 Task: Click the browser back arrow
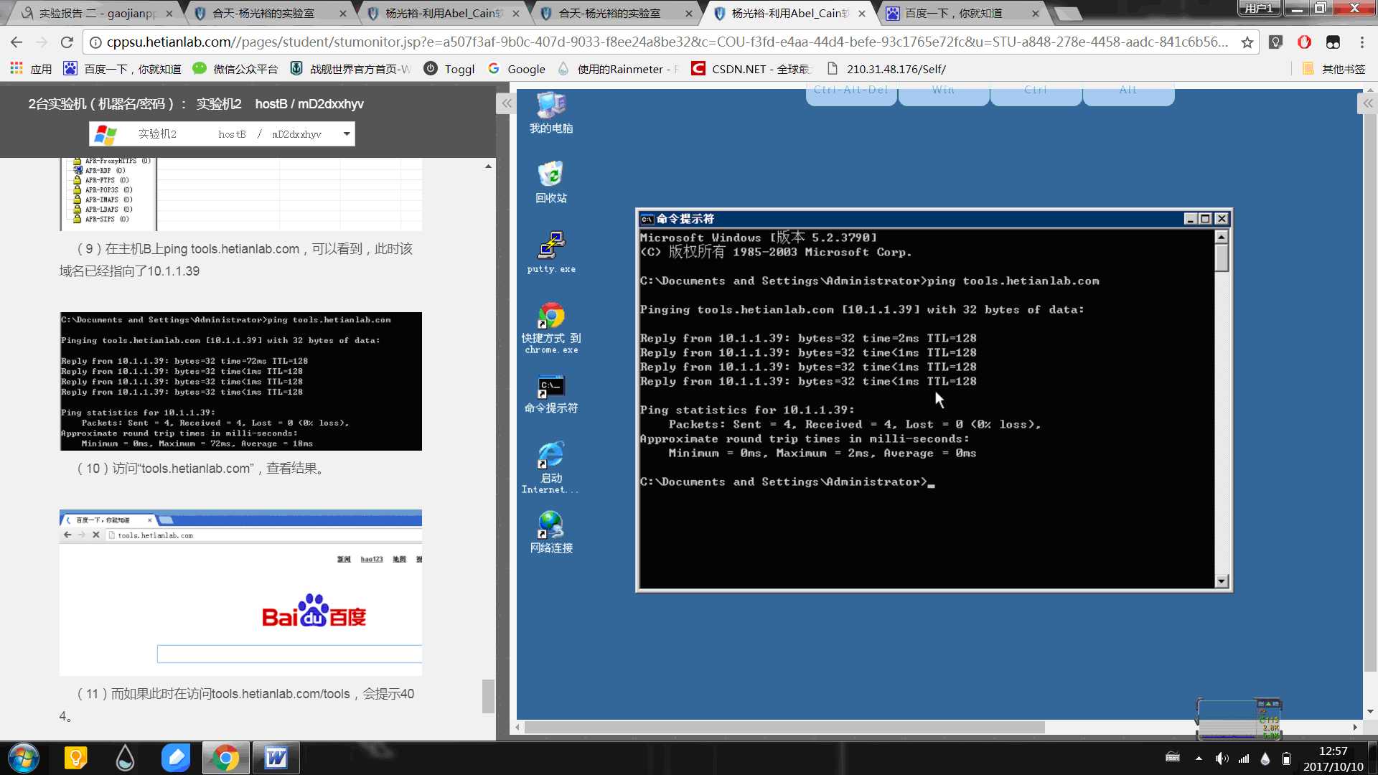pyautogui.click(x=17, y=42)
